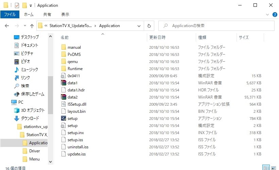Select uninstall.iss file name

tap(78, 147)
